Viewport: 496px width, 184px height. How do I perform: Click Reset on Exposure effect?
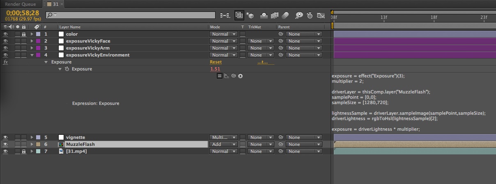click(x=216, y=62)
